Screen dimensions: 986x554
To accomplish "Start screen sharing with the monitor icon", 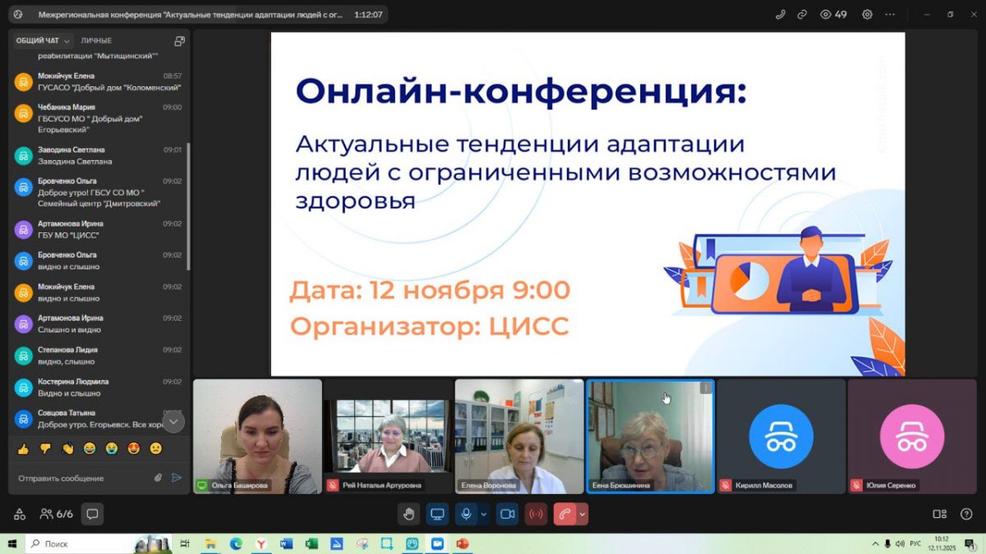I will tap(437, 515).
